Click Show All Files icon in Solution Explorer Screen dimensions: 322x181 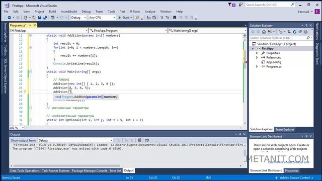point(305,32)
